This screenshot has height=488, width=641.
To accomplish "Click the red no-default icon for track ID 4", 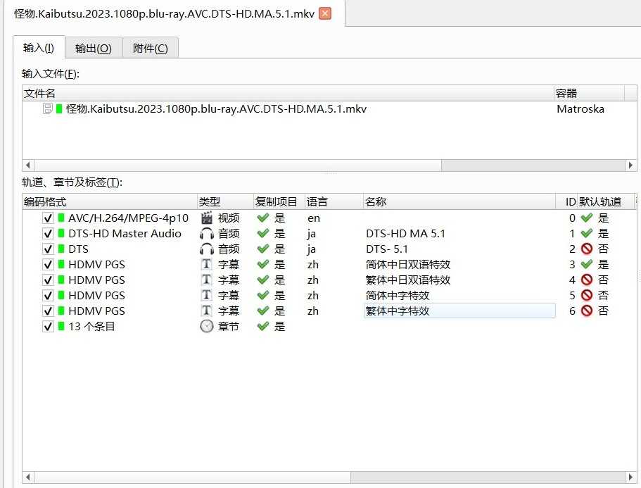I will coord(587,280).
